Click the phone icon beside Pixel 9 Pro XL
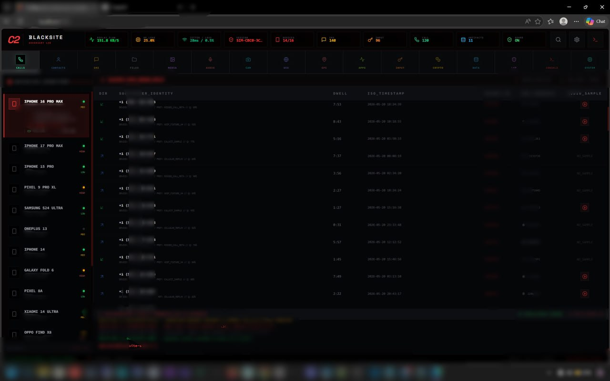 point(14,190)
